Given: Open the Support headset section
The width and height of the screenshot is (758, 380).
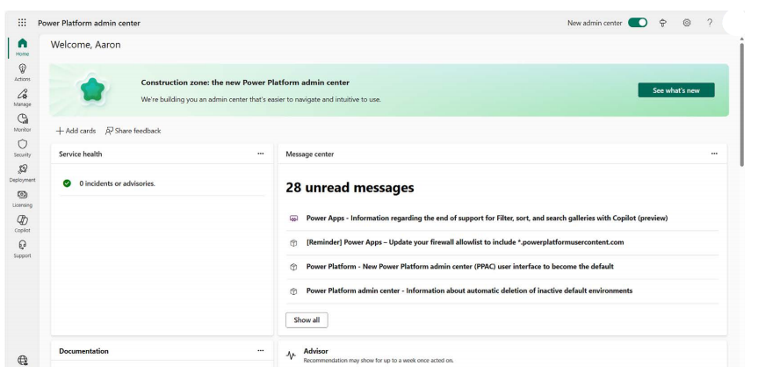Looking at the screenshot, I should click(x=22, y=248).
